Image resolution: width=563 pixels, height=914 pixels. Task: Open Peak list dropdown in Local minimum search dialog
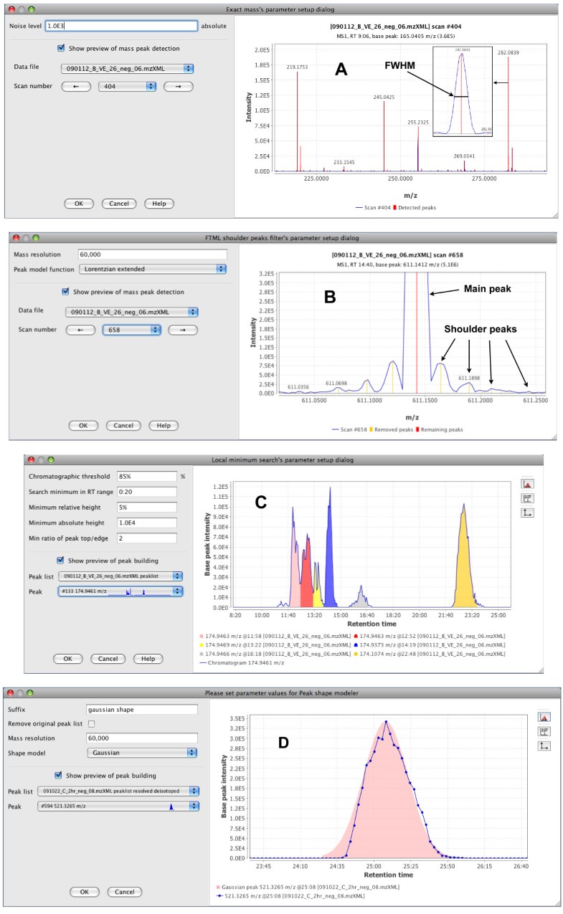click(x=120, y=576)
